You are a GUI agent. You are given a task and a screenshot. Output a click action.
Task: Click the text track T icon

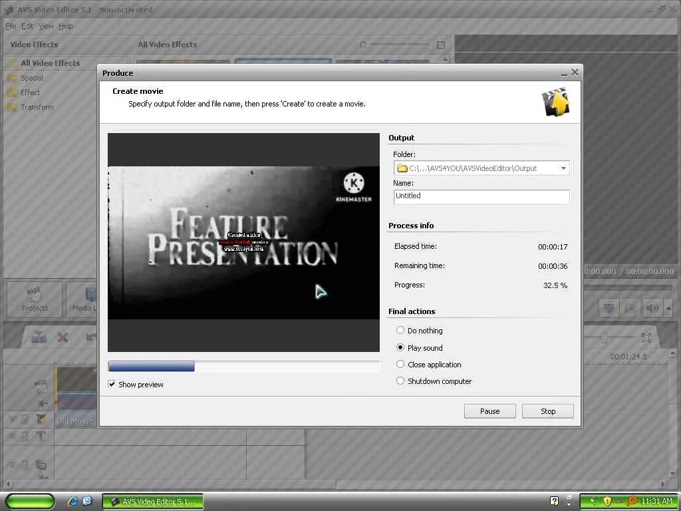point(41,436)
